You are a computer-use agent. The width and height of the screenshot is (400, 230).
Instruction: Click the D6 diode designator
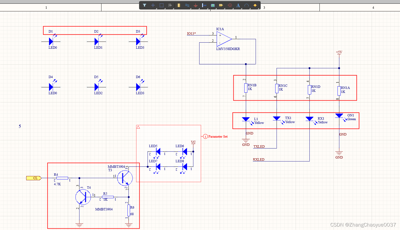[x=138, y=77]
